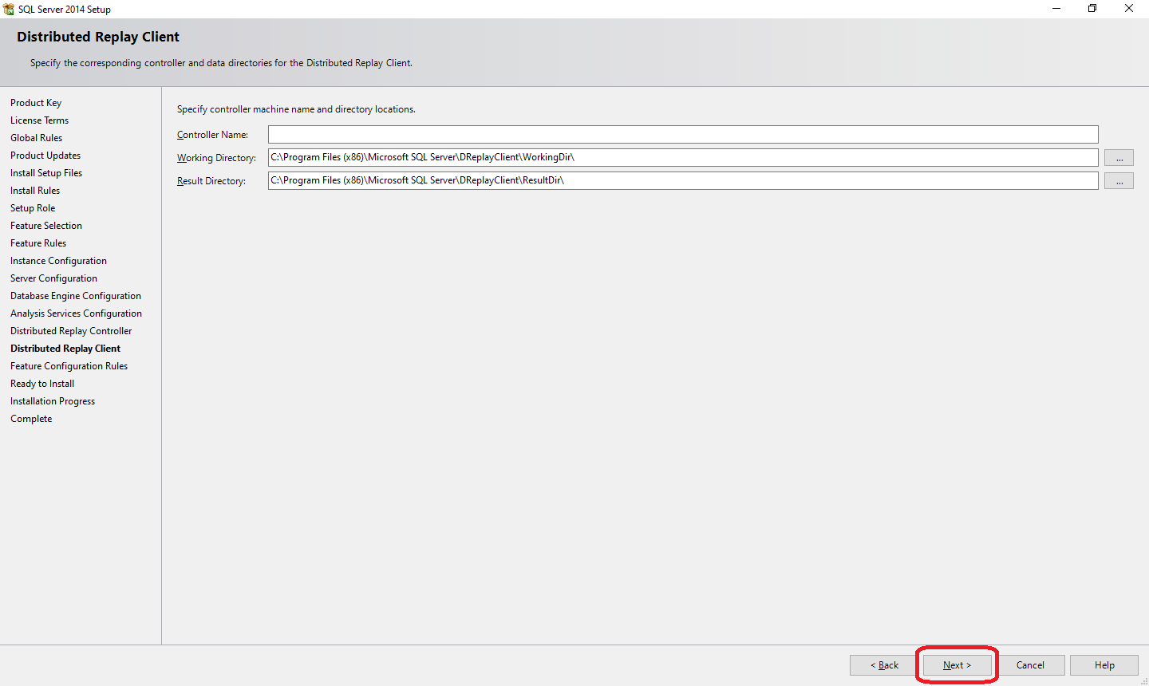Click the Working Directory label
Viewport: 1149px width, 686px height.
click(216, 158)
